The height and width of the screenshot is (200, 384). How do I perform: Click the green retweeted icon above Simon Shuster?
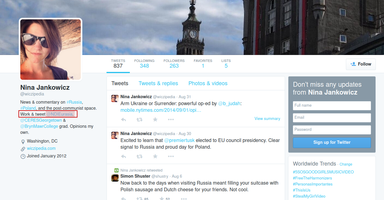click(116, 170)
